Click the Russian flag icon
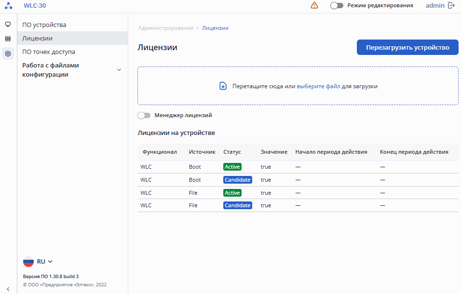The image size is (461, 294). point(28,262)
